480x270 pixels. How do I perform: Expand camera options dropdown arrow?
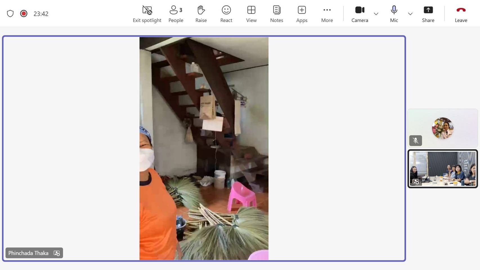pos(376,14)
